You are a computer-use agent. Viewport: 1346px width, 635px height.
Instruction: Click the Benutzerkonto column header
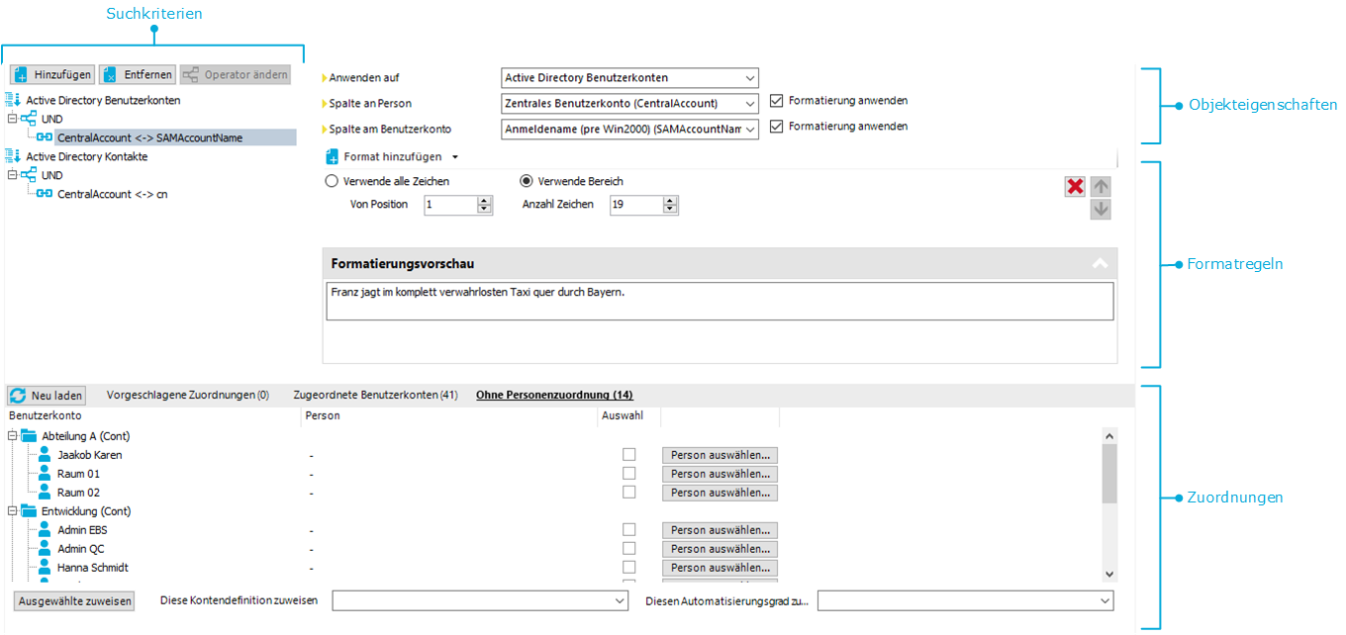[45, 416]
